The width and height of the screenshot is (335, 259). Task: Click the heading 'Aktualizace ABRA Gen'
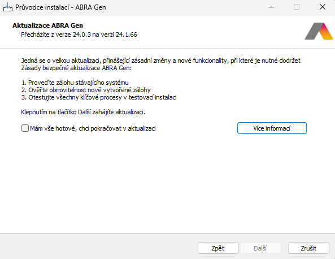(47, 25)
